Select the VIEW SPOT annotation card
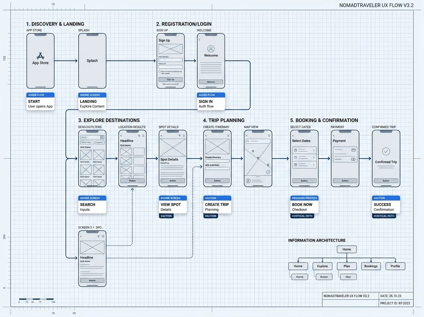 point(173,205)
